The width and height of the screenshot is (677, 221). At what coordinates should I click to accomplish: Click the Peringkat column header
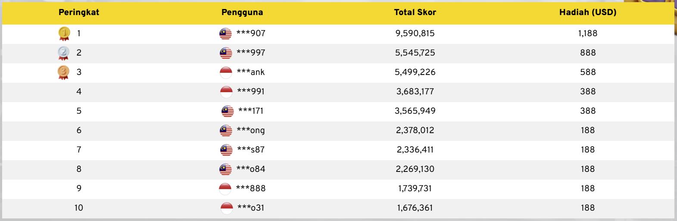tap(79, 12)
